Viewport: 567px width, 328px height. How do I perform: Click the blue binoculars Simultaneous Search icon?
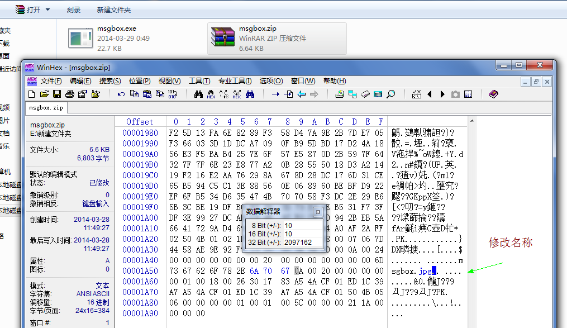250,94
